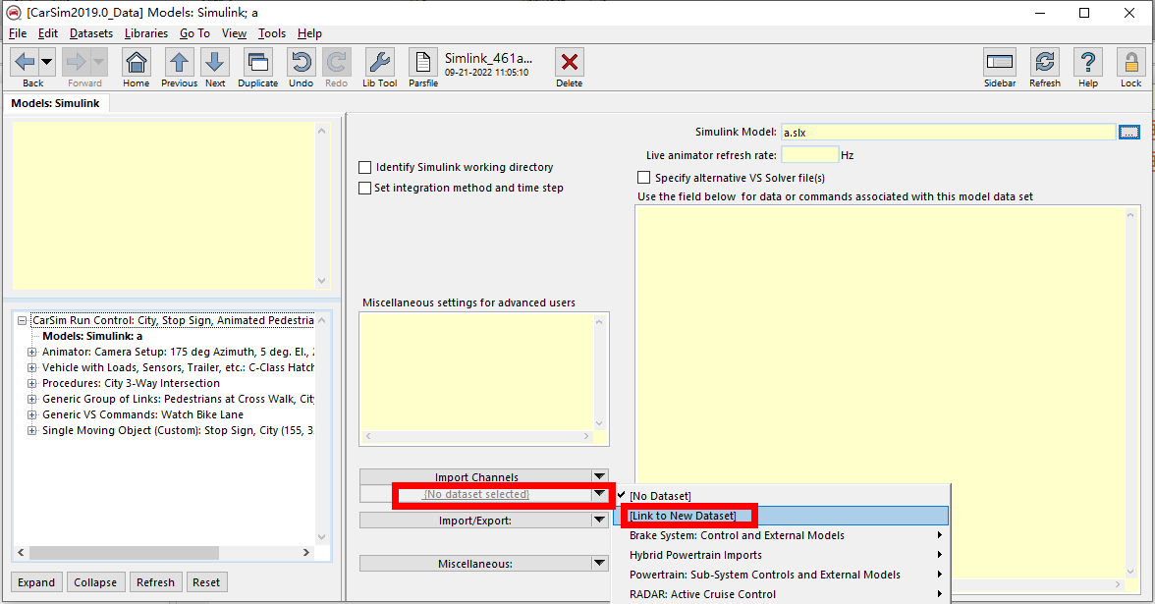The height and width of the screenshot is (604, 1155).
Task: Click the Redo toolbar icon
Action: pos(337,62)
